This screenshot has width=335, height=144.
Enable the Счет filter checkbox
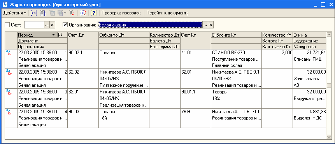pyautogui.click(x=7, y=25)
